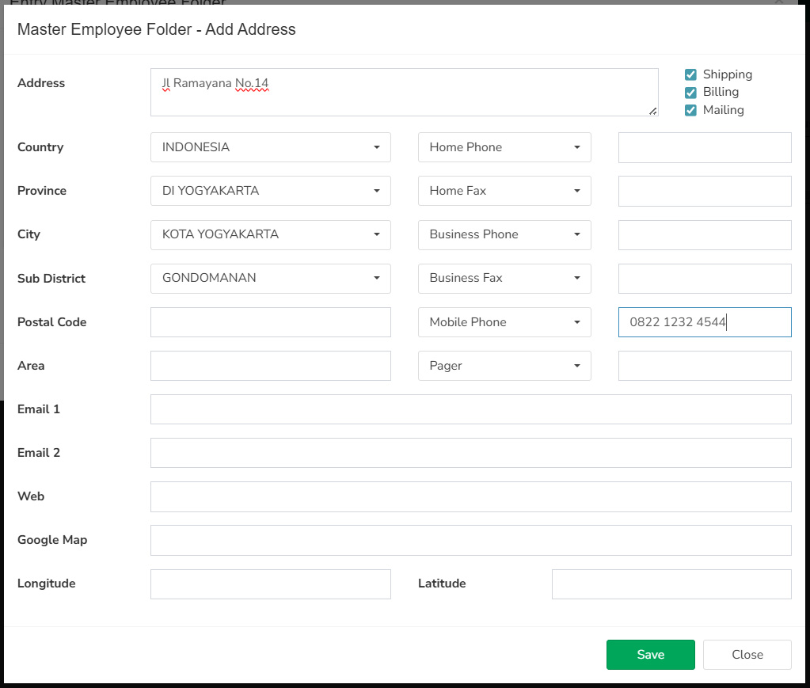Click the Sub District label
The height and width of the screenshot is (688, 810).
click(x=51, y=279)
